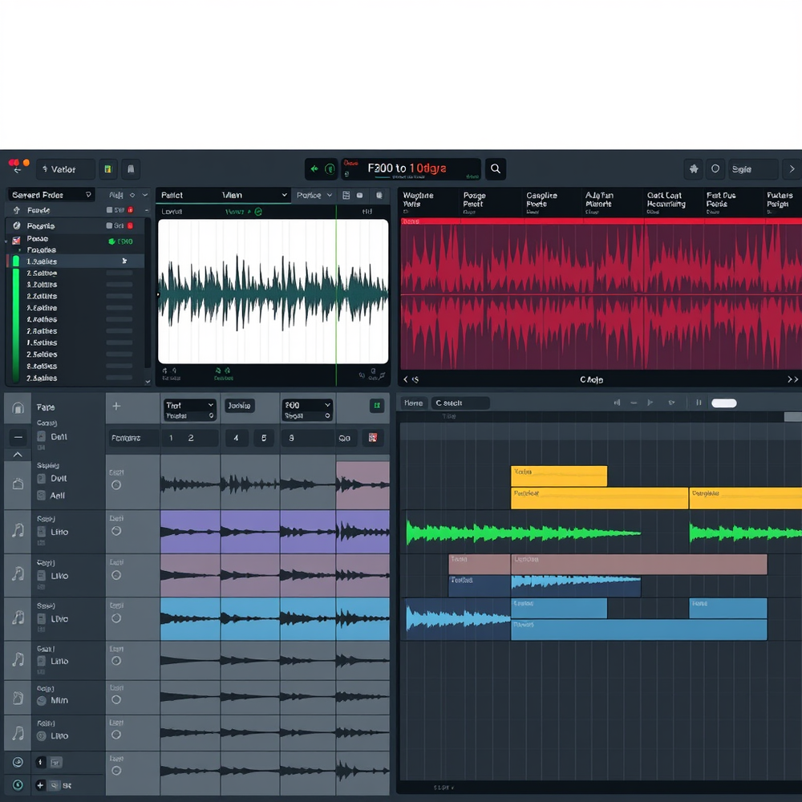Mute the Pocanta track with its red button

pos(129,225)
